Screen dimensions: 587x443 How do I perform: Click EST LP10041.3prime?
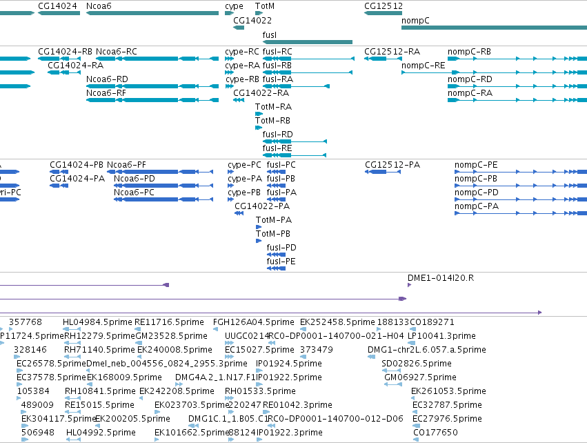(411, 343)
